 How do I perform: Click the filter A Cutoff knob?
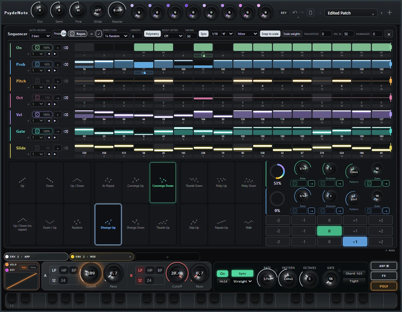[91, 273]
